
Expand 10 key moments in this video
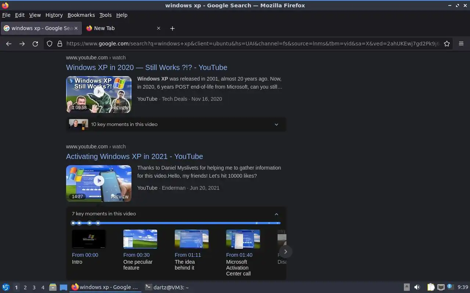(176, 125)
